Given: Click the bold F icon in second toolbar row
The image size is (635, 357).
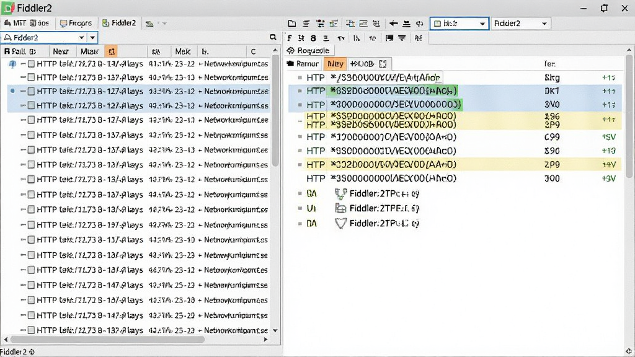Looking at the screenshot, I should click(290, 38).
